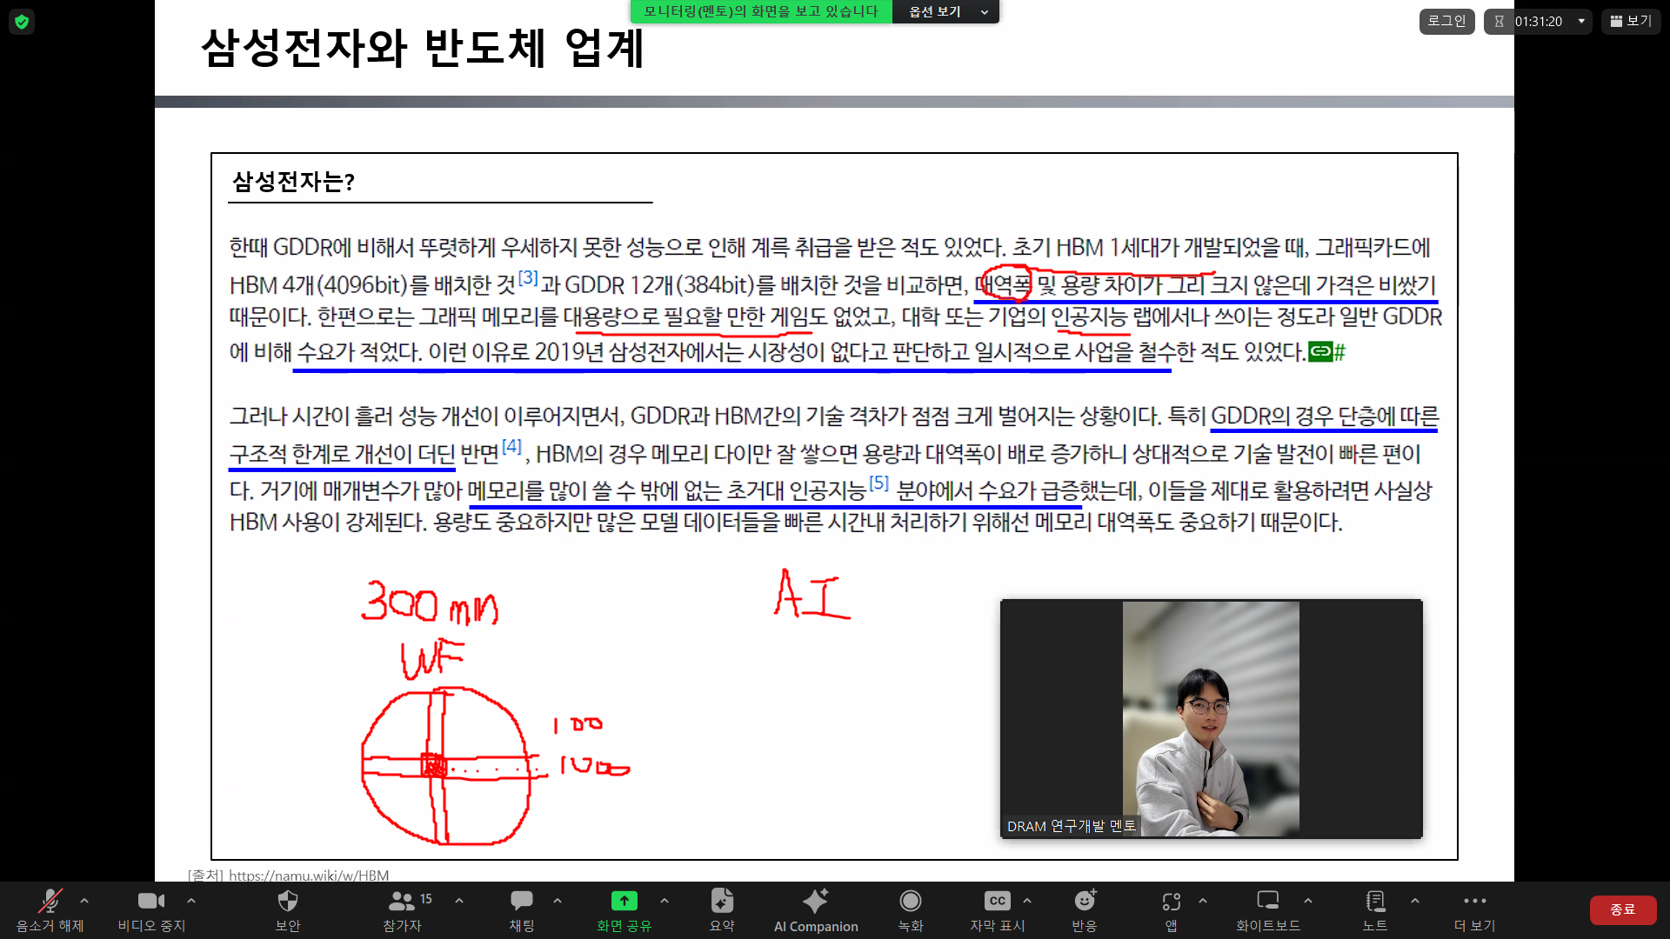This screenshot has height=939, width=1670.
Task: Expand apps options arrow
Action: pos(1203,901)
